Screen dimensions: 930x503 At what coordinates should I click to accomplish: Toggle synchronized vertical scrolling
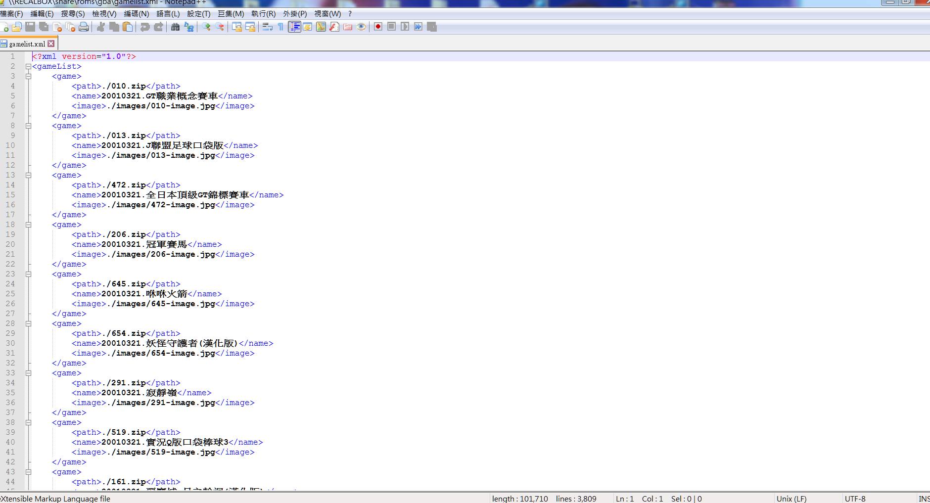coord(237,27)
